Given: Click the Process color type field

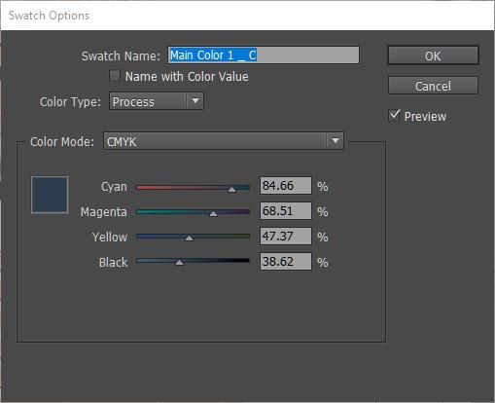Looking at the screenshot, I should (x=157, y=101).
